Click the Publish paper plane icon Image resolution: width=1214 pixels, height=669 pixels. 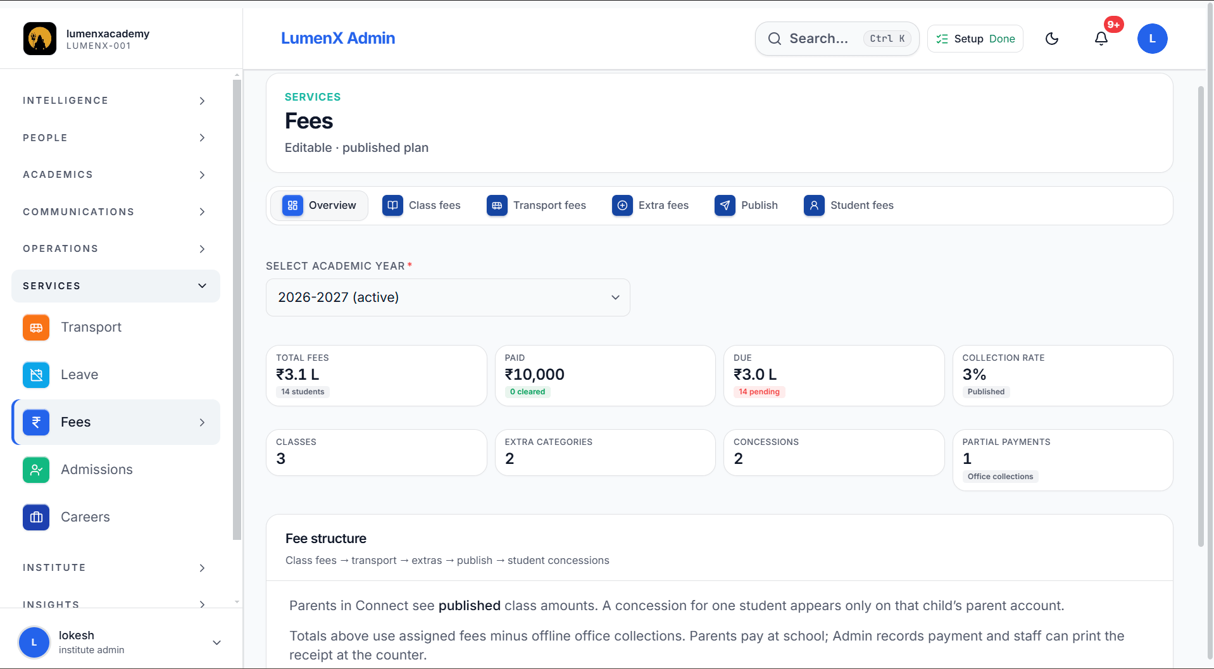[725, 205]
